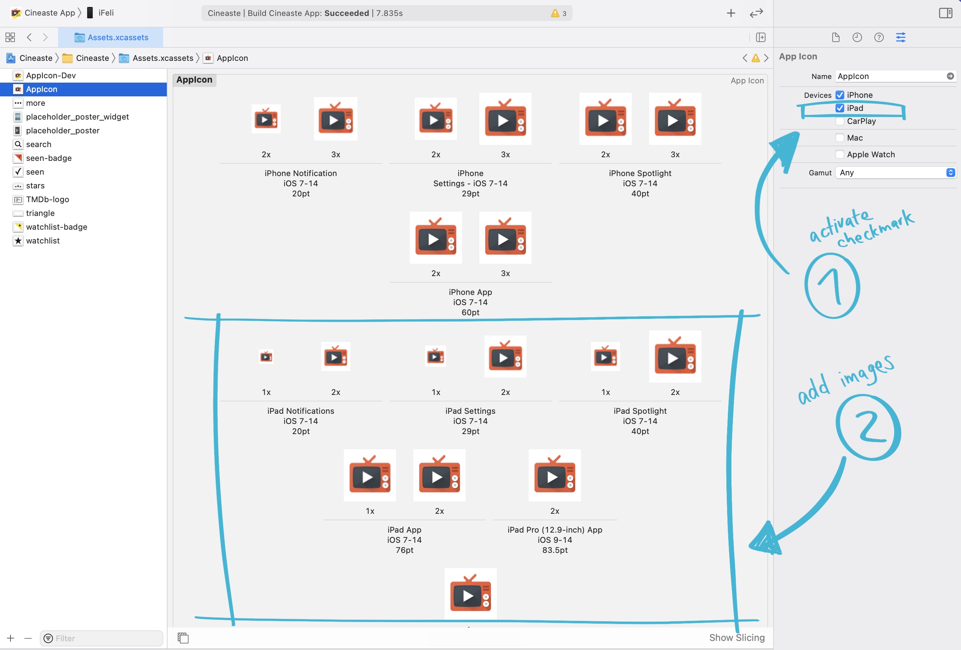Select the seen asset
This screenshot has width=961, height=650.
(x=83, y=172)
